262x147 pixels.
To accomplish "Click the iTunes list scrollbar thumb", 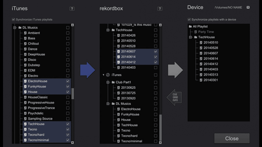I will pos(73,94).
